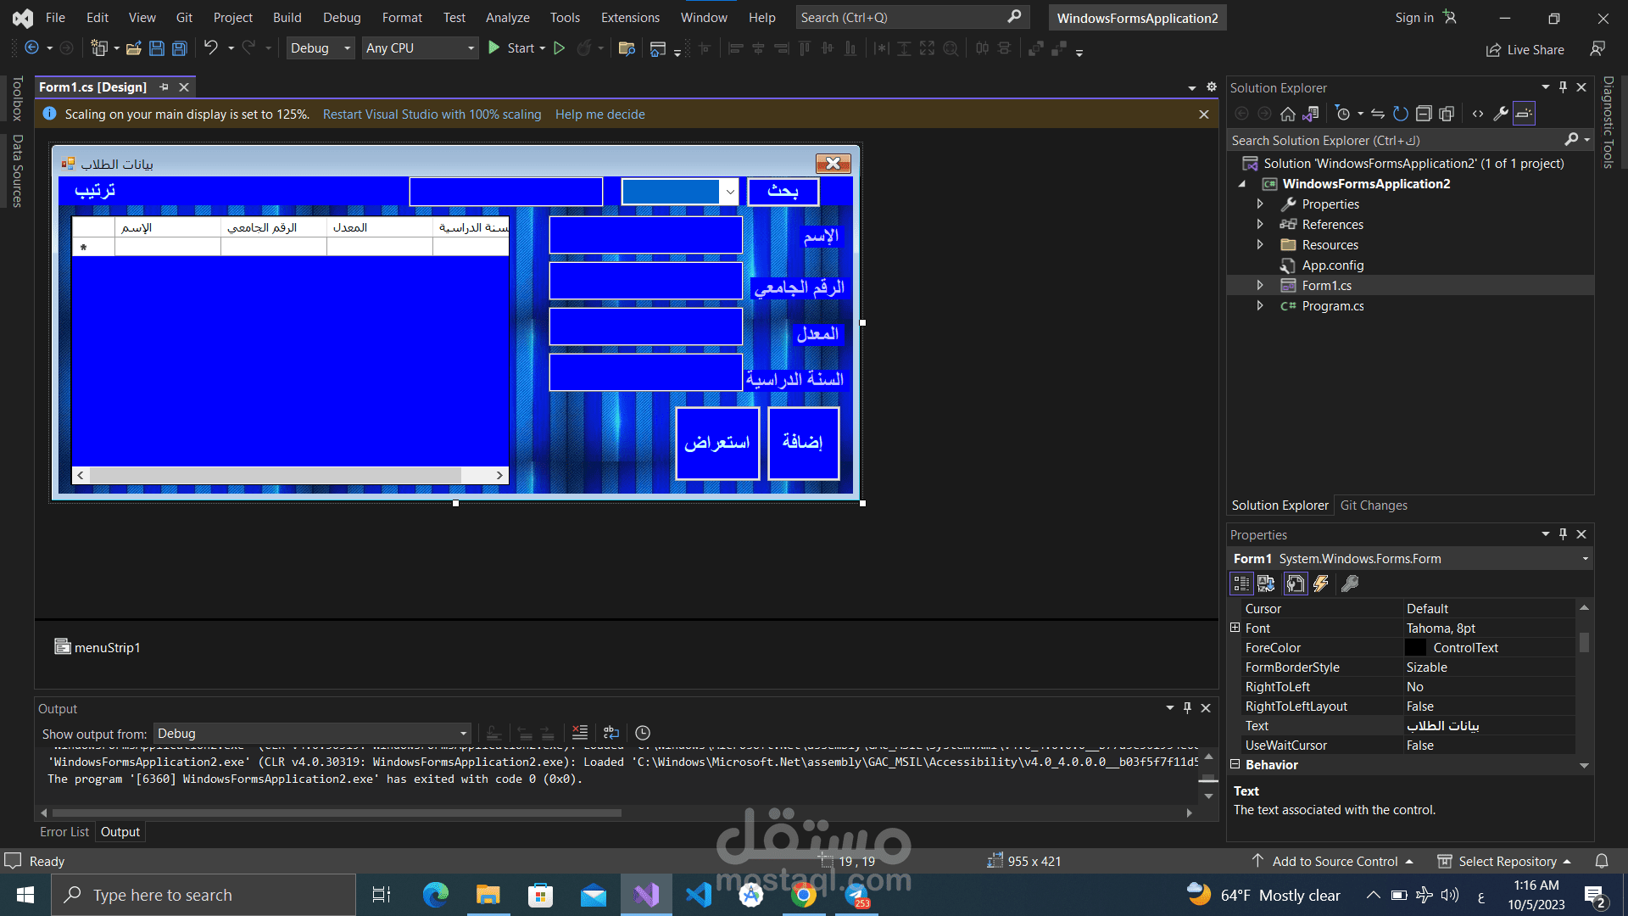Click the Output horizontal scrollbar thumb
Screen dimensions: 1628x916
[337, 813]
